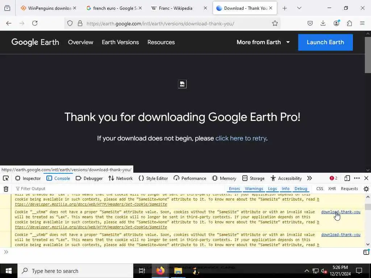Viewport: 371px width, 278px height.
Task: Open the Firefox application menu
Action: [x=362, y=23]
